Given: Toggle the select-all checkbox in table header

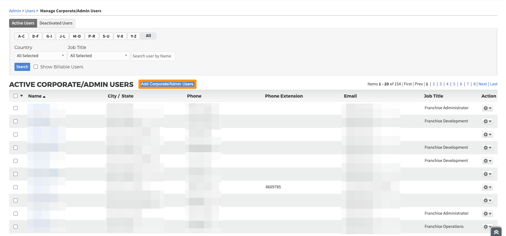Looking at the screenshot, I should click(15, 96).
